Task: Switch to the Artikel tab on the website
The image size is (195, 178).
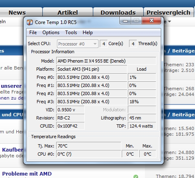Action: point(68,13)
